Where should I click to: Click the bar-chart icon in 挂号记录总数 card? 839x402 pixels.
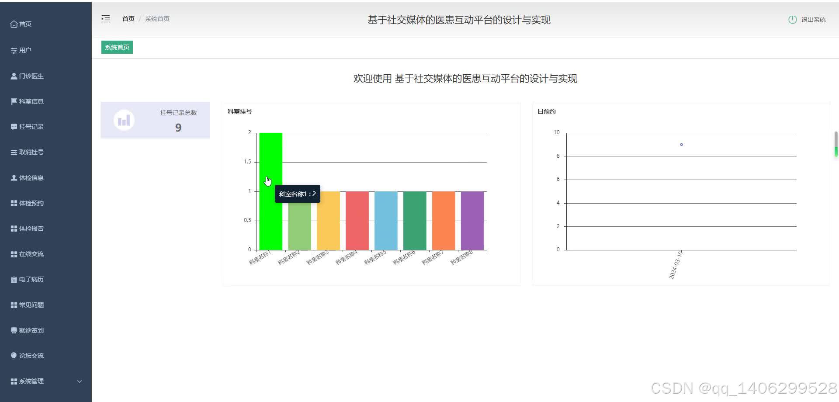click(124, 120)
